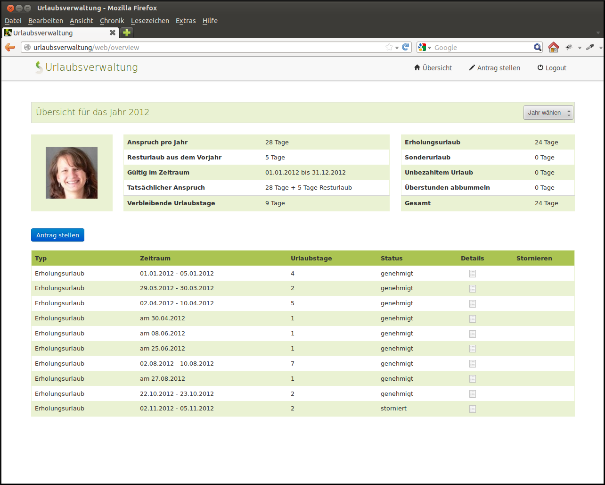Click the Logout link

[552, 68]
